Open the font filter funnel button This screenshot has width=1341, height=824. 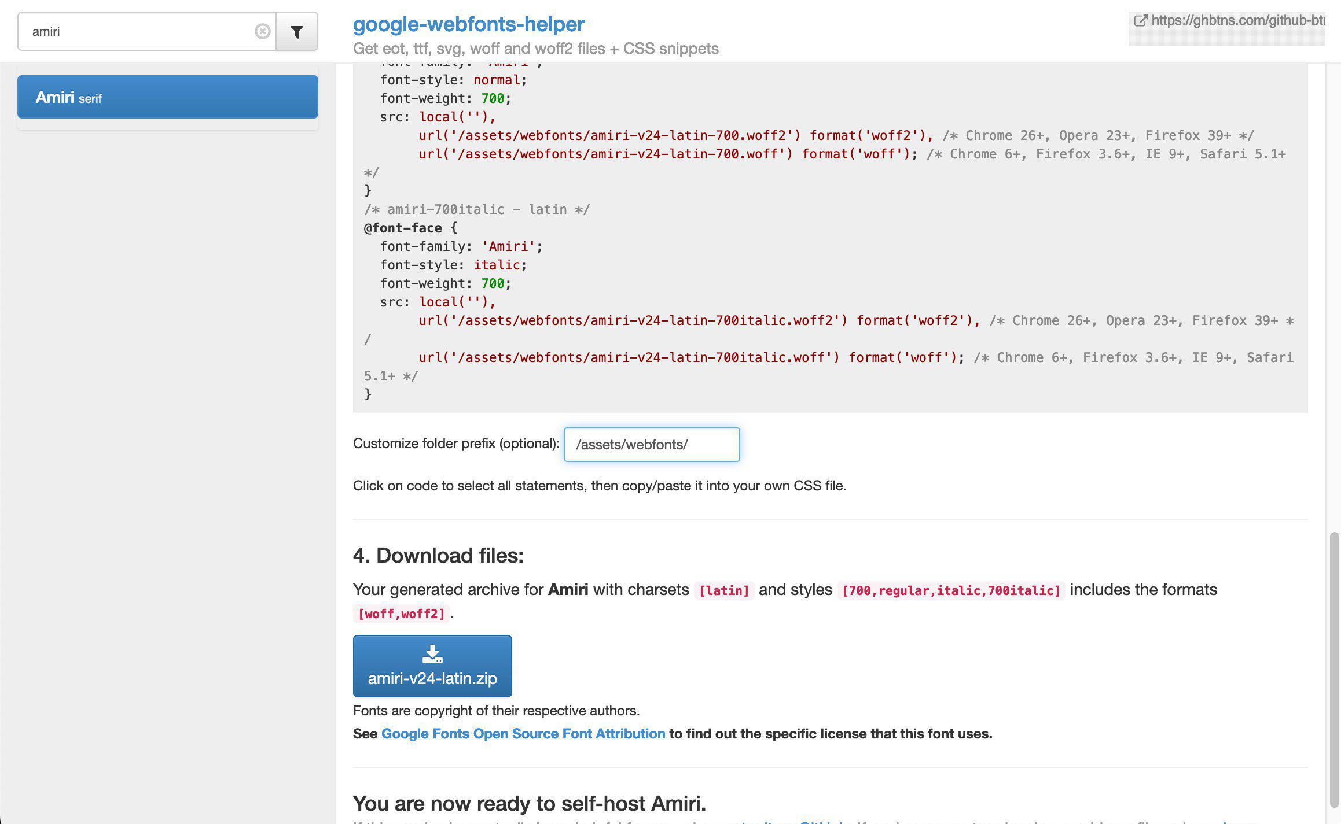click(297, 31)
